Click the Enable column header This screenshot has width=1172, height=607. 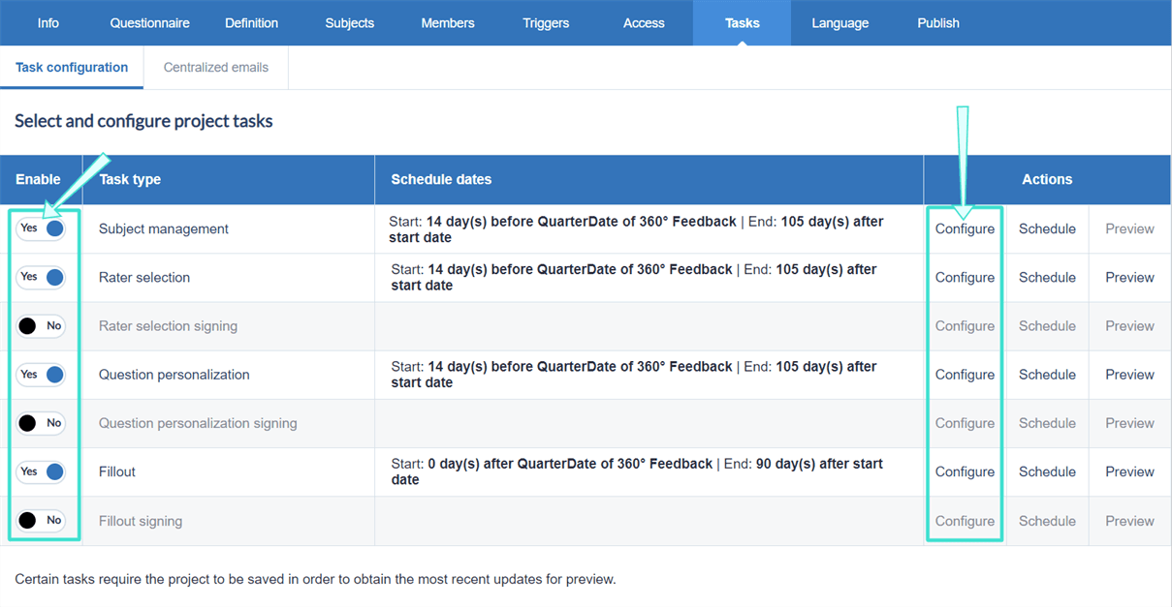pos(38,179)
